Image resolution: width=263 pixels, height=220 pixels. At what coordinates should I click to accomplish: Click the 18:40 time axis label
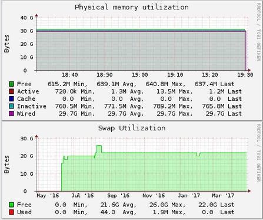[70, 75]
